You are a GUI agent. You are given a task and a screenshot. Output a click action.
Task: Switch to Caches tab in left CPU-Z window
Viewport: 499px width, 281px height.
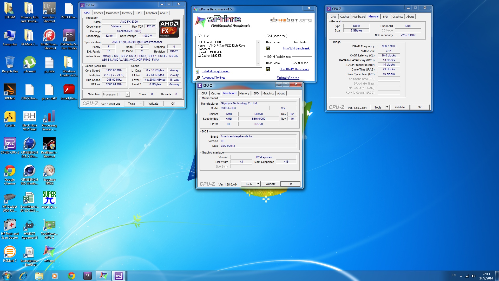(98, 13)
